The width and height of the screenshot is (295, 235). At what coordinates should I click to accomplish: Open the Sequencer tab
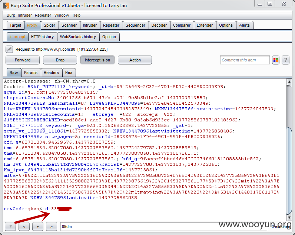(136, 26)
